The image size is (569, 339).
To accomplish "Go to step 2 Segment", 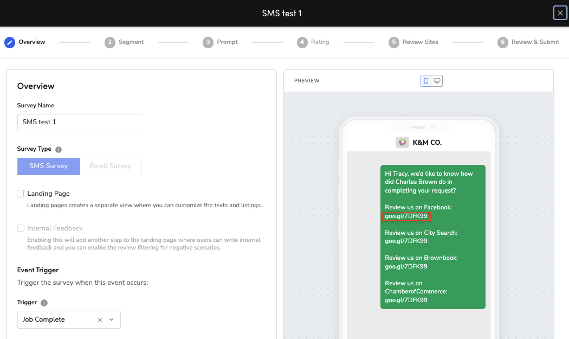I will [x=124, y=42].
